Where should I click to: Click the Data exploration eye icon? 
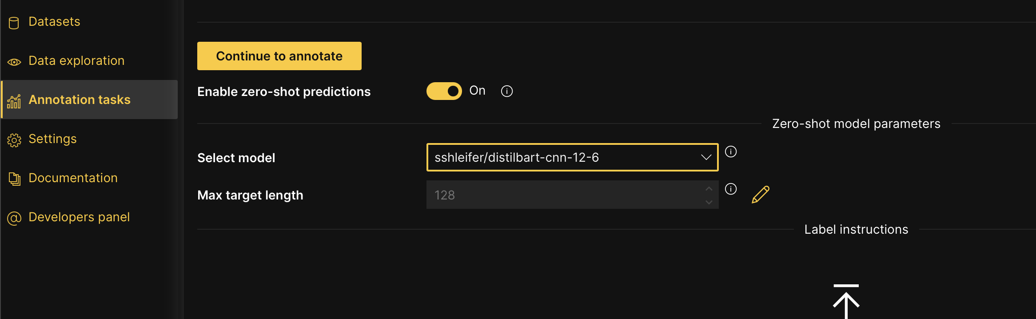pyautogui.click(x=14, y=62)
